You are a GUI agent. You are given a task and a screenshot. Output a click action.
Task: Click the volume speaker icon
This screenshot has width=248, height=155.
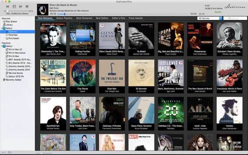click(5, 11)
